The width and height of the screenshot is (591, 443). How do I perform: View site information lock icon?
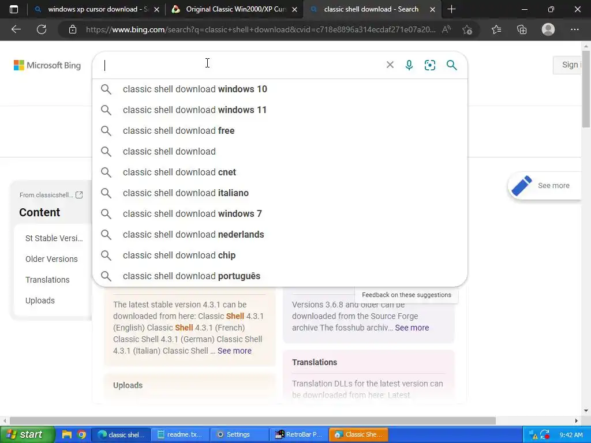(73, 29)
